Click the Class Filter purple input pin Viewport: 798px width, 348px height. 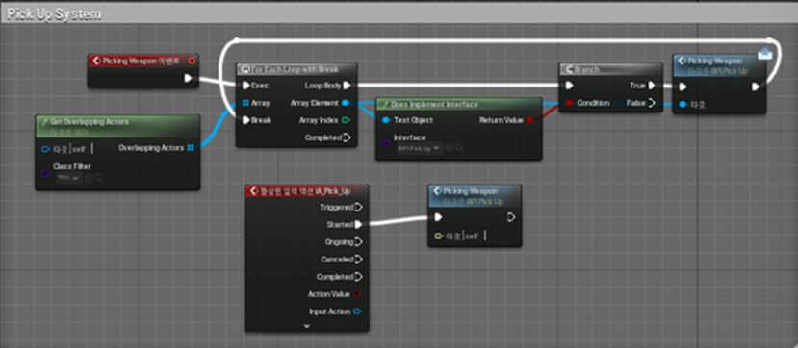pyautogui.click(x=45, y=175)
